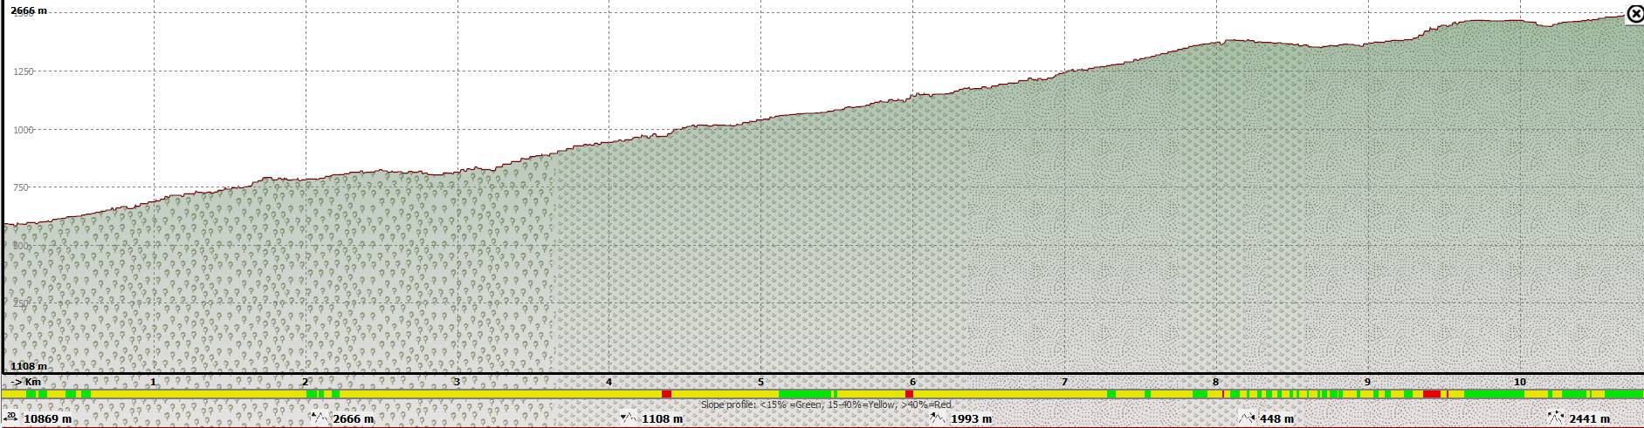Click the icon beside 1993 m

(x=937, y=418)
